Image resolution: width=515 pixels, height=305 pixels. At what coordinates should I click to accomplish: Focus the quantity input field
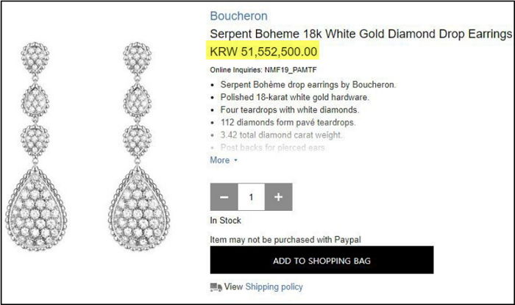click(251, 197)
